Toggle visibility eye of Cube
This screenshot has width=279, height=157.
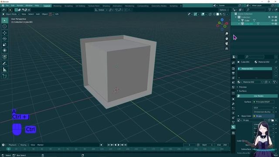(x=272, y=20)
